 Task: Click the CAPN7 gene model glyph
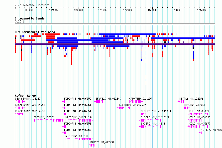[136, 102]
